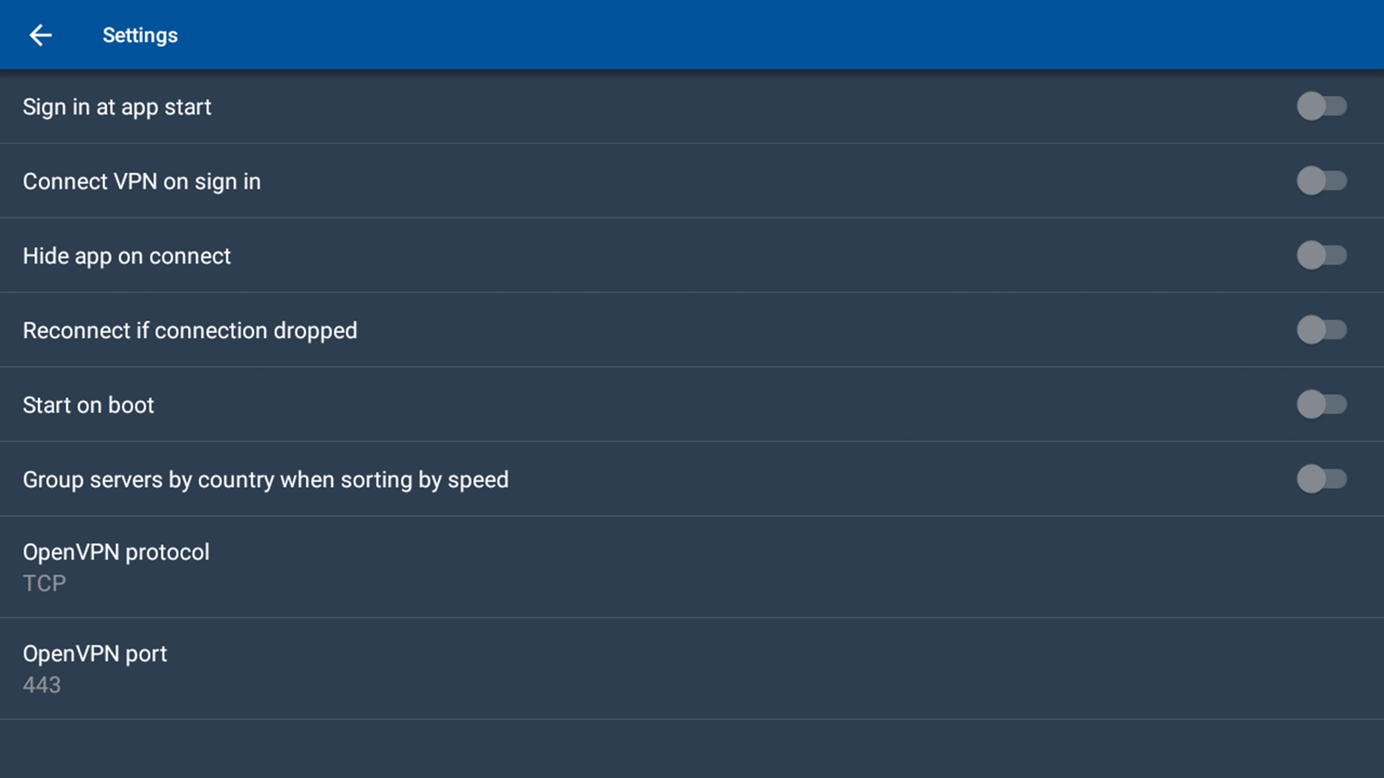Viewport: 1384px width, 778px height.
Task: Switch on the Start on boot toggle
Action: point(1321,405)
